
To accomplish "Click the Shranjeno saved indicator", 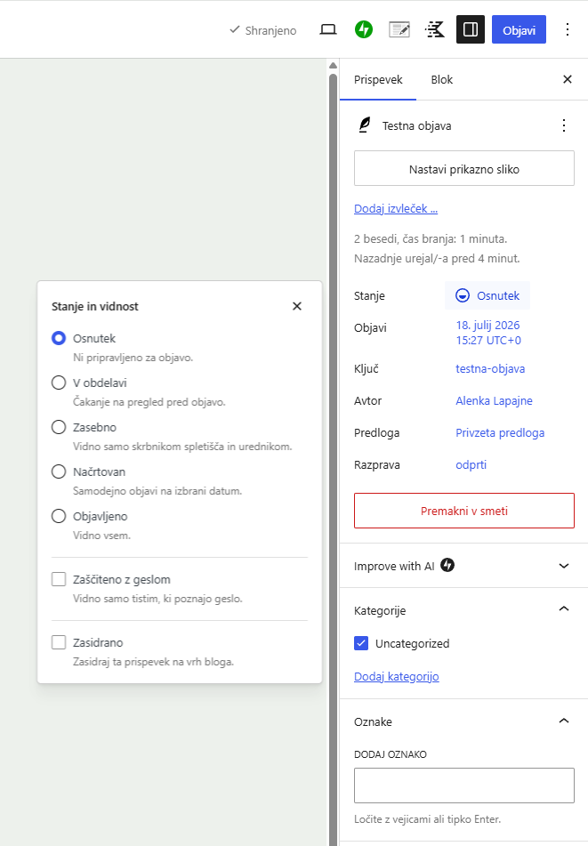I will pos(262,30).
